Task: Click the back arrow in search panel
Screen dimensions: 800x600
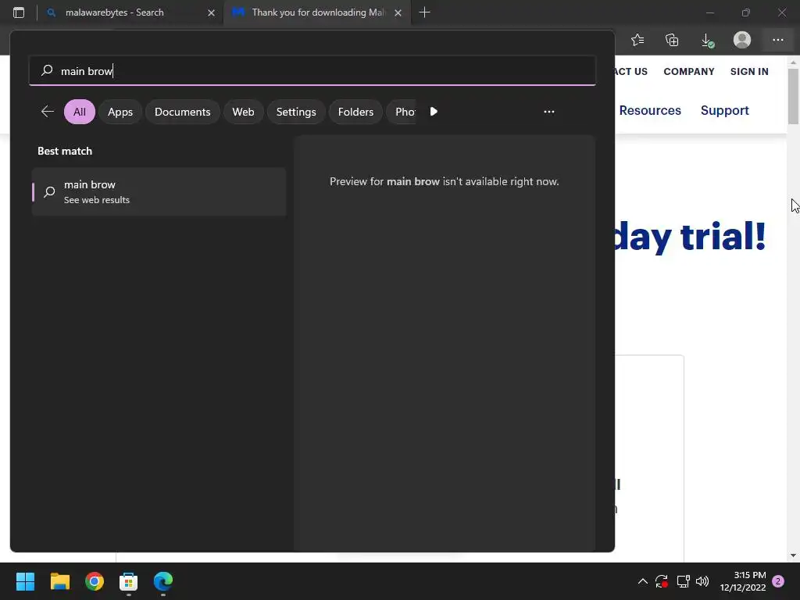Action: coord(48,112)
